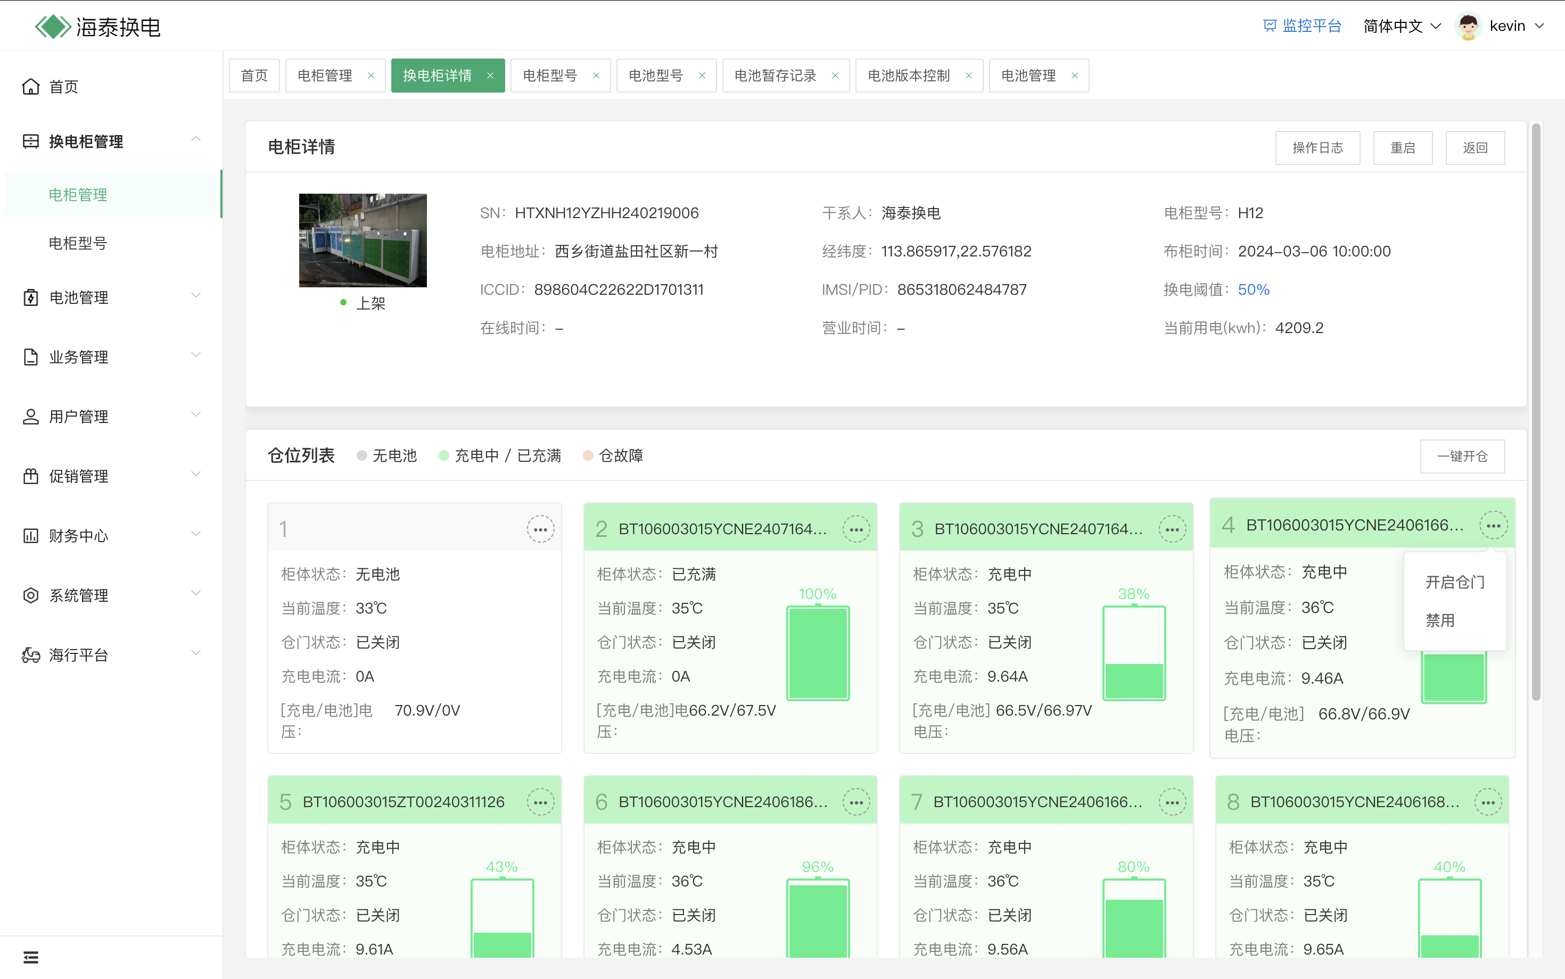This screenshot has height=979, width=1565.
Task: Switch to the 电柜管理 tab
Action: 325,76
